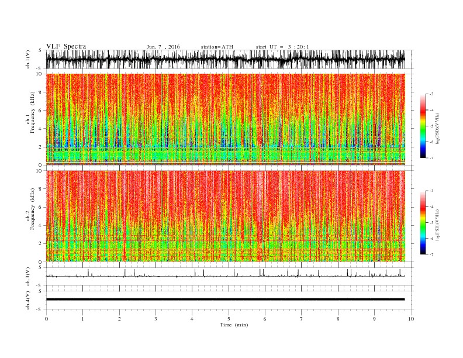Click the ch.3(V) upper tick label 5
The image size is (463, 358).
pos(40,267)
